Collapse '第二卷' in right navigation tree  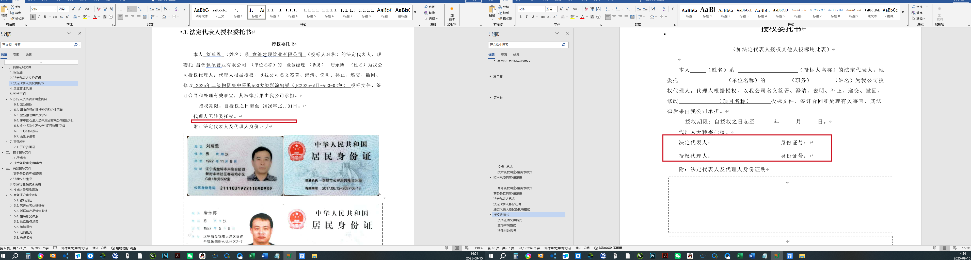[x=490, y=76]
